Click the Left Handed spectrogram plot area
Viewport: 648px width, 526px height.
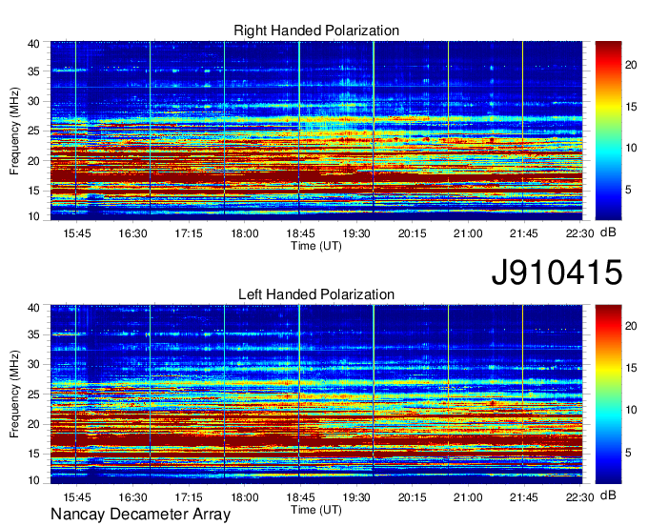316,394
